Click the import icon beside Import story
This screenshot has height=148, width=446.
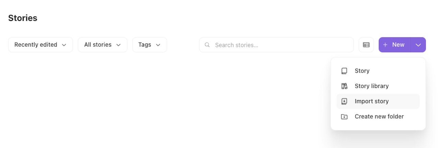(x=344, y=102)
